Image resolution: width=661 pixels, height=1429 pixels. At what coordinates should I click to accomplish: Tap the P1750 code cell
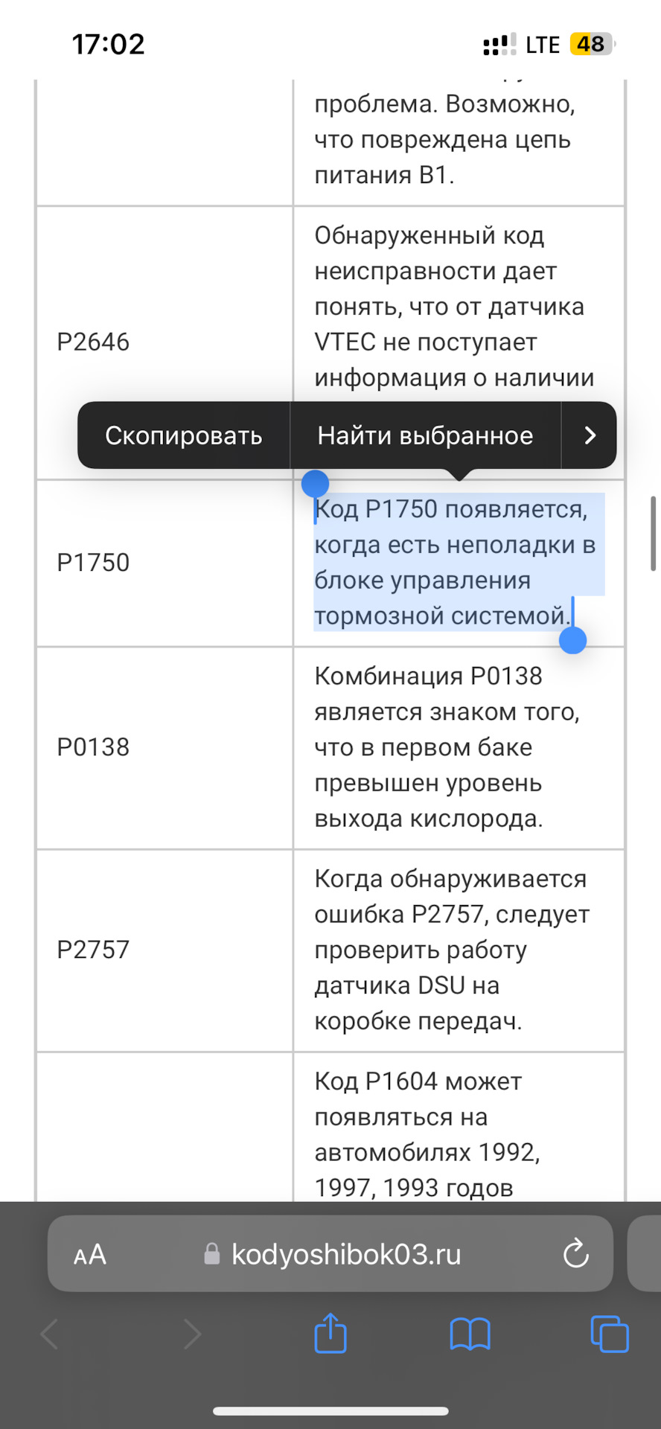click(93, 563)
